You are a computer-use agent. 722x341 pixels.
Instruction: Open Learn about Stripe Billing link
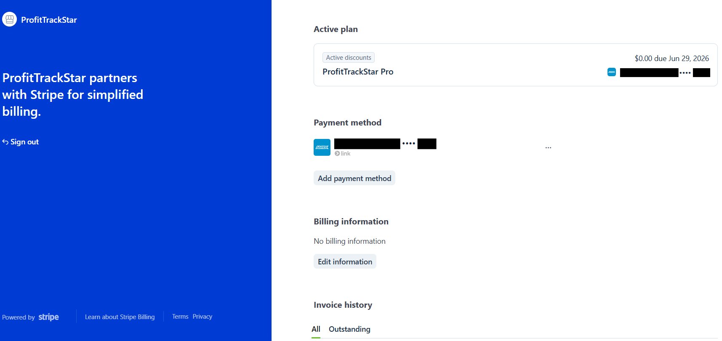[x=120, y=317]
